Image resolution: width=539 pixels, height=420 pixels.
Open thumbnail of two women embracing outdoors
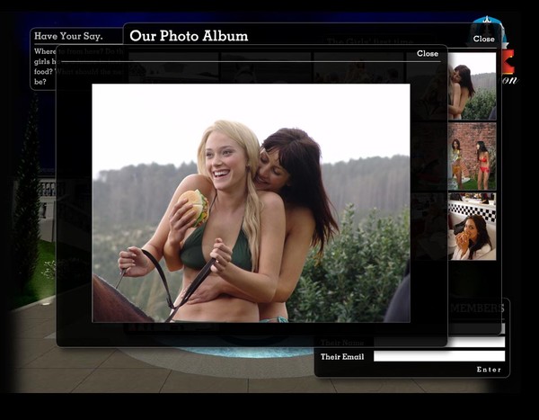(x=472, y=86)
